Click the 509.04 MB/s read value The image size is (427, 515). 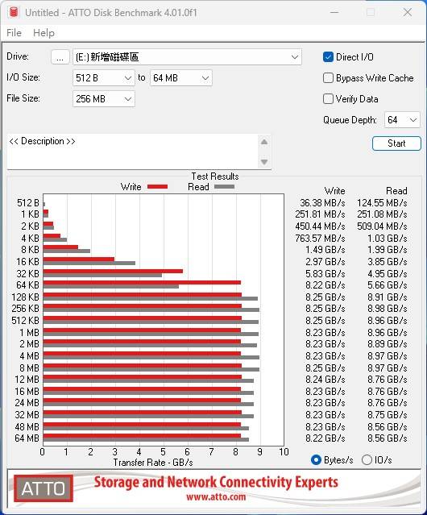pos(382,226)
